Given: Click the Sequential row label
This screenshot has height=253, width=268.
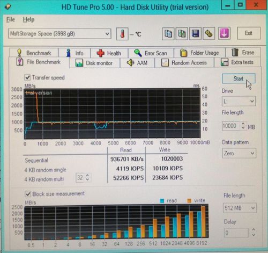Looking at the screenshot, I should coord(36,160).
